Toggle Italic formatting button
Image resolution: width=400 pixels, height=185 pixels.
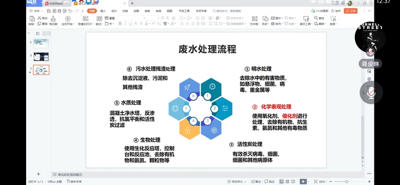[x=125, y=24]
